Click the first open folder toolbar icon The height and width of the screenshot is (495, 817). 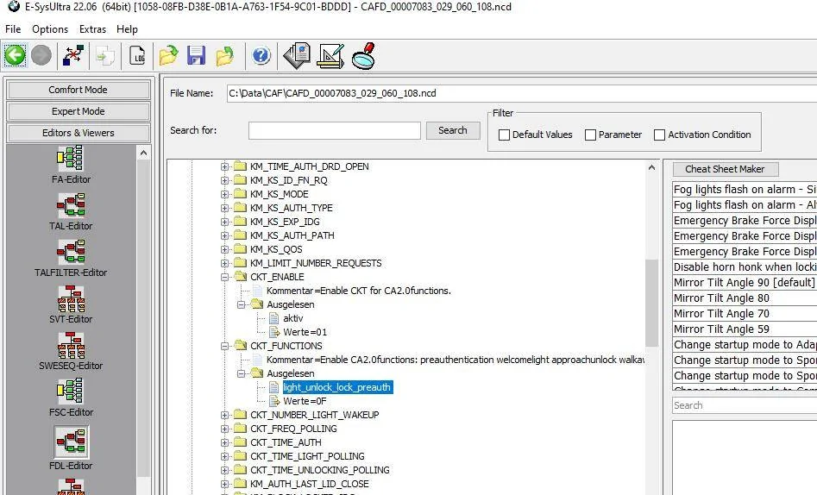(x=168, y=55)
